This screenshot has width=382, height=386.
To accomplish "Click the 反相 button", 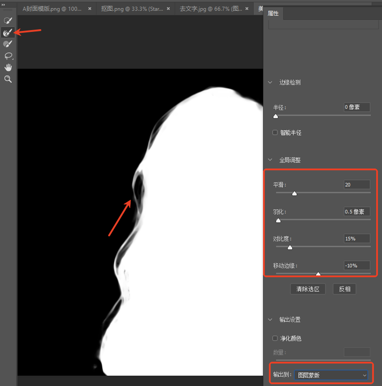I will 344,289.
